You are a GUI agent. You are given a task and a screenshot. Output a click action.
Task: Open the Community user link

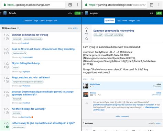click(x=26, y=117)
